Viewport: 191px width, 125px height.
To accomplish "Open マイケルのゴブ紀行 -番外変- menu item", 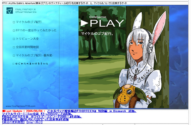I will click(34, 56).
